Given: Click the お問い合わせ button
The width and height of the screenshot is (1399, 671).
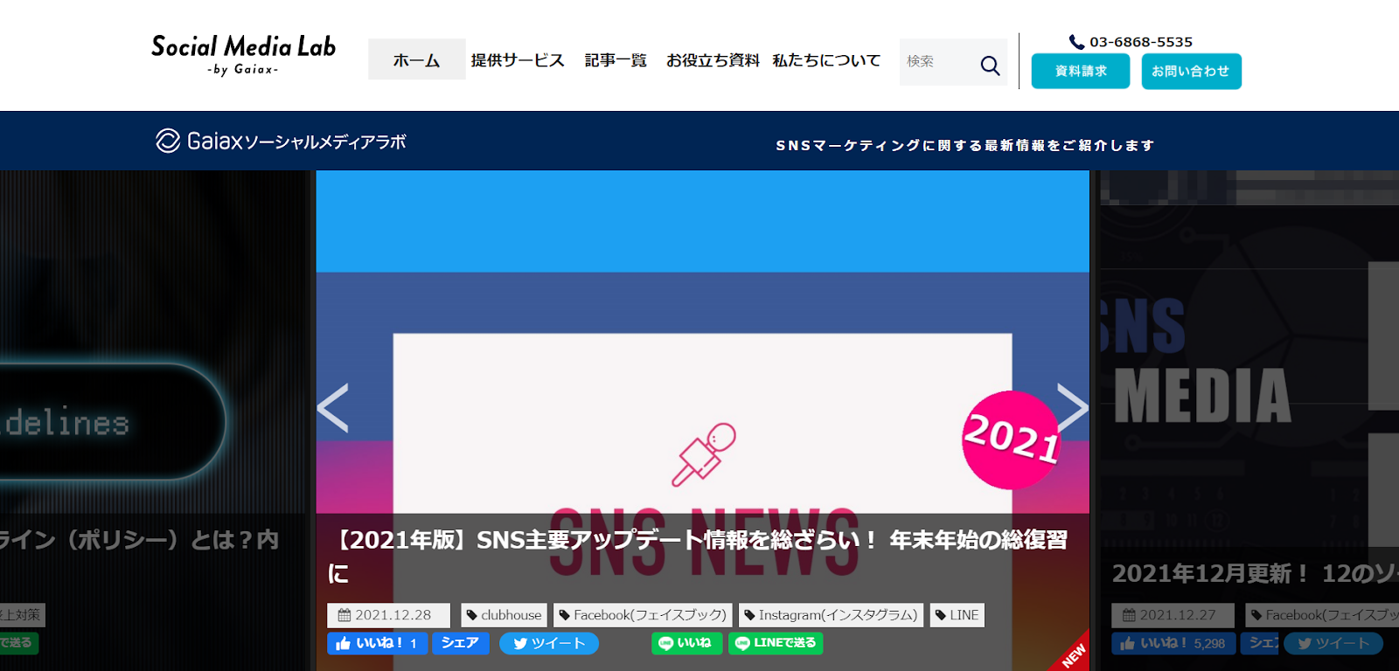Looking at the screenshot, I should click(x=1191, y=72).
